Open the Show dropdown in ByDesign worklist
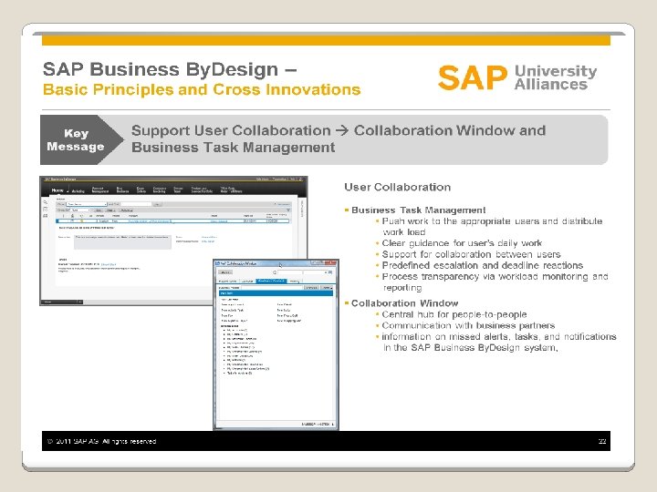The image size is (657, 492). (x=87, y=204)
